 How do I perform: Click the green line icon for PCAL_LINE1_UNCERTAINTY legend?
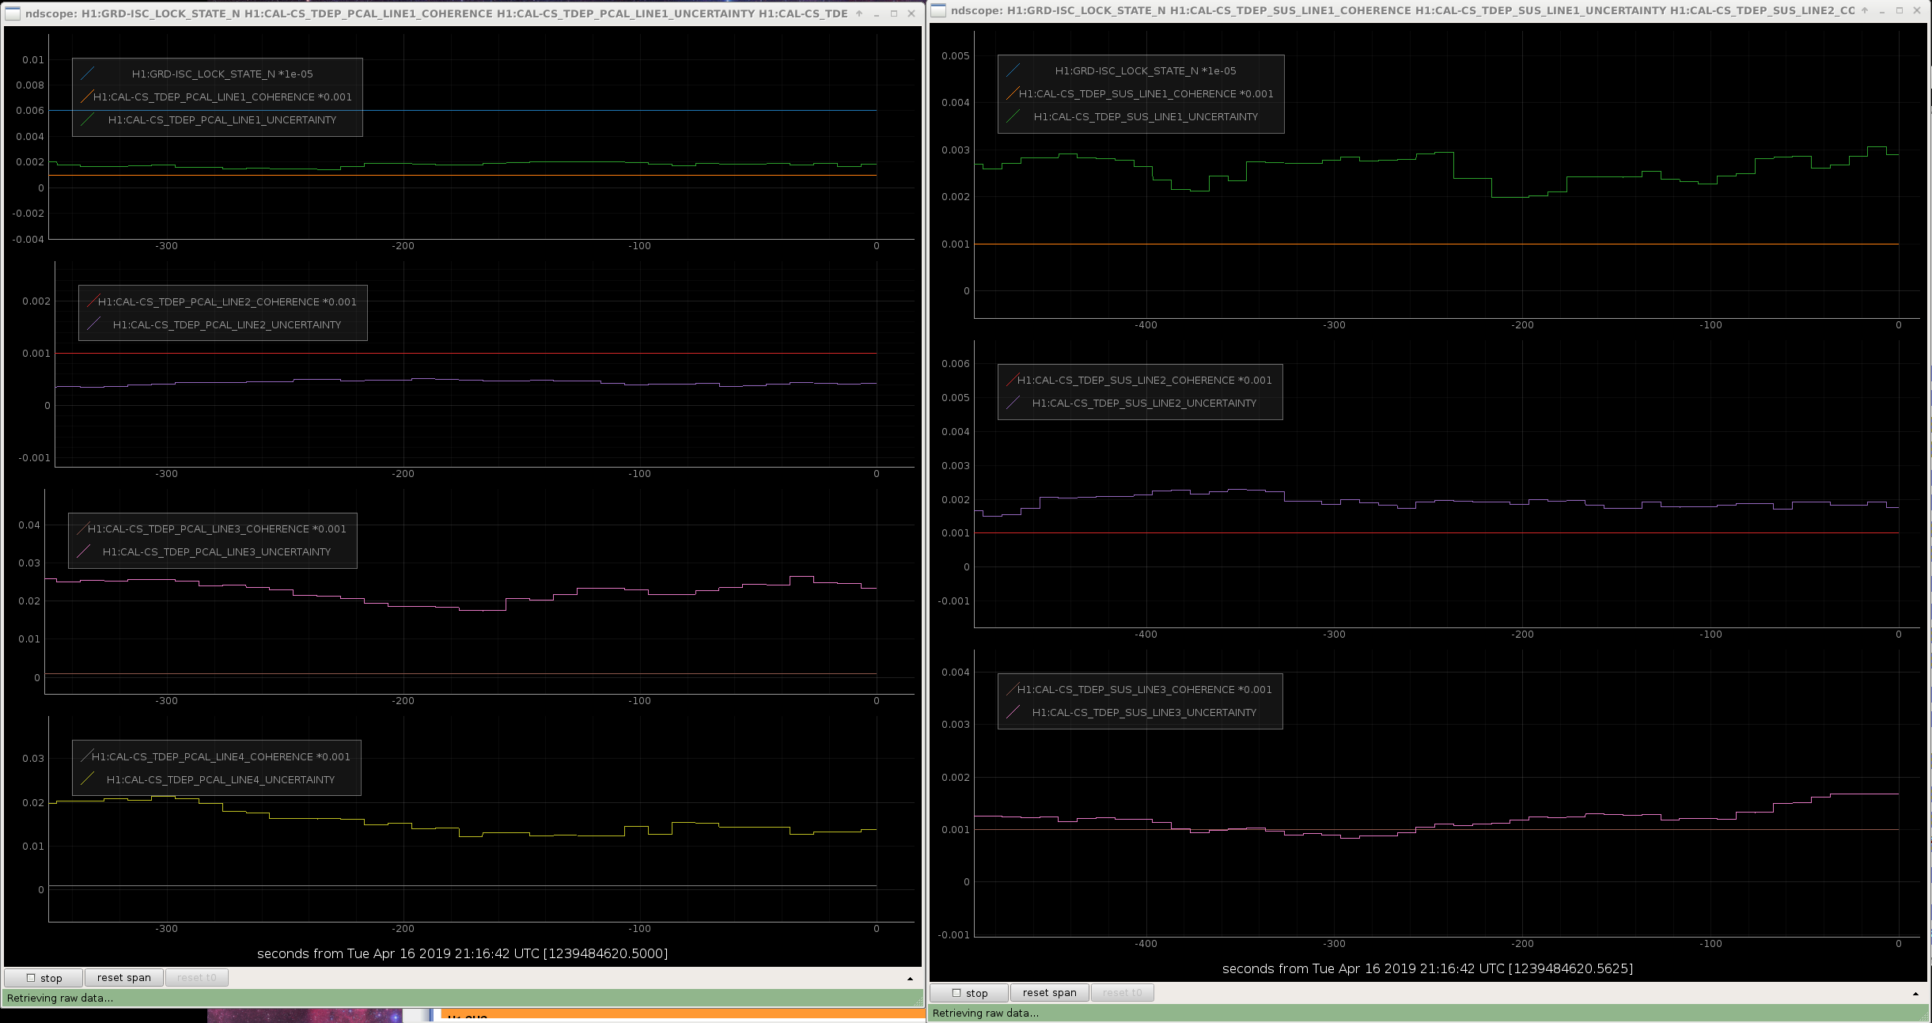(x=87, y=119)
